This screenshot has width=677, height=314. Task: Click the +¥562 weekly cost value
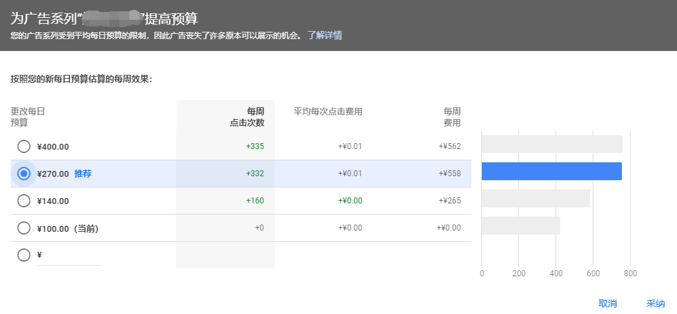[x=450, y=146]
